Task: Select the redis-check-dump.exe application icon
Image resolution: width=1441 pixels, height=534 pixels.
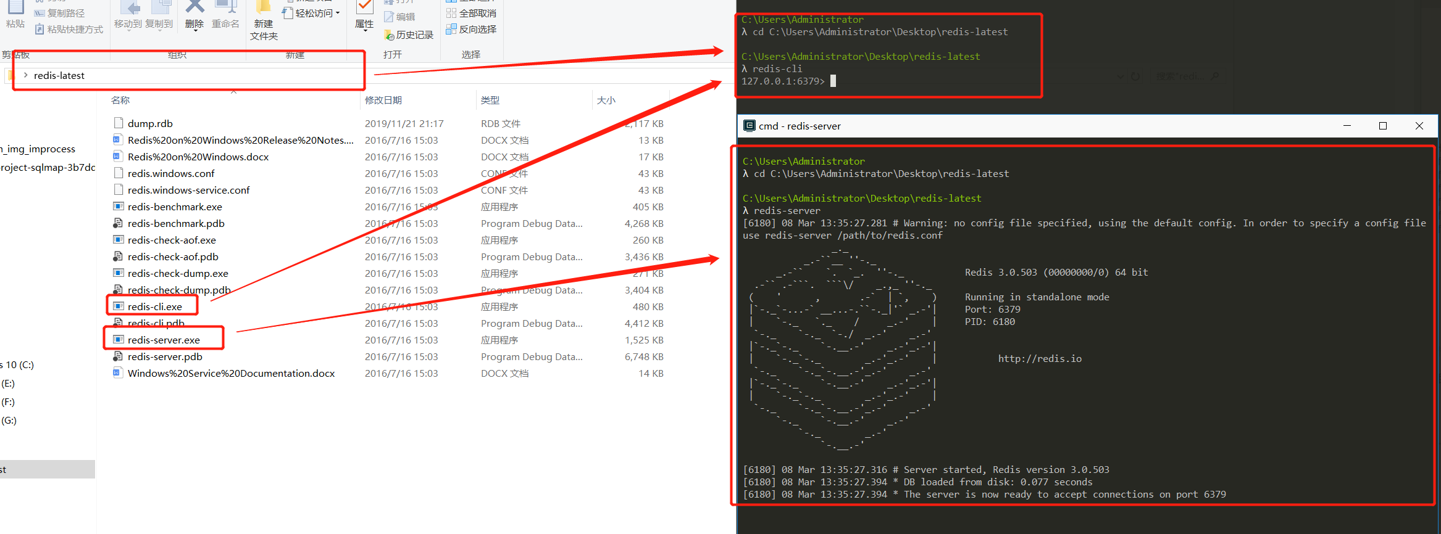Action: (119, 273)
